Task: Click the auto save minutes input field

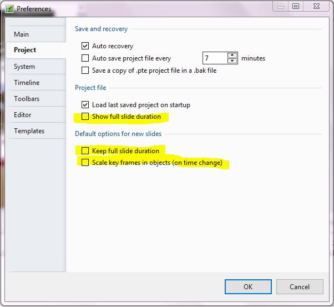Action: coord(214,58)
